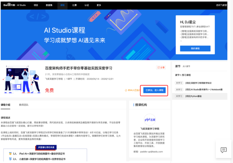This screenshot has width=233, height=163.
Task: Click the course illustration thumbnail
Action: click(x=22, y=79)
